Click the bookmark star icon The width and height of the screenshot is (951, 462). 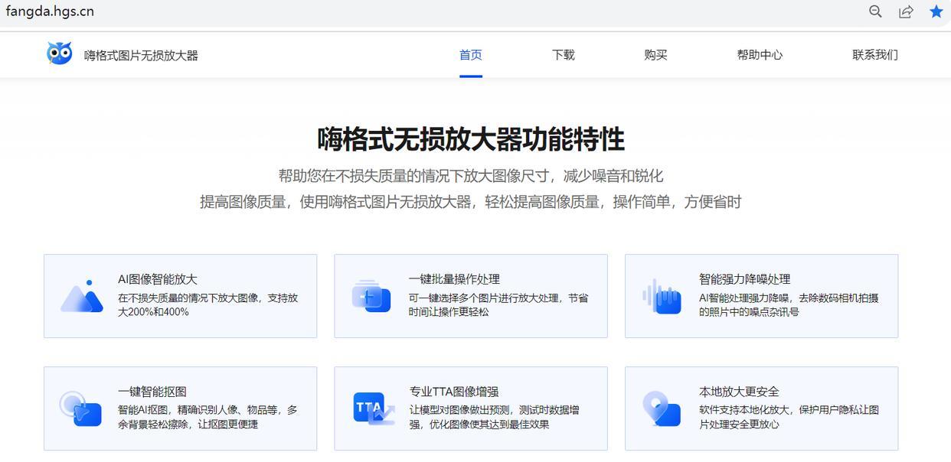coord(936,11)
